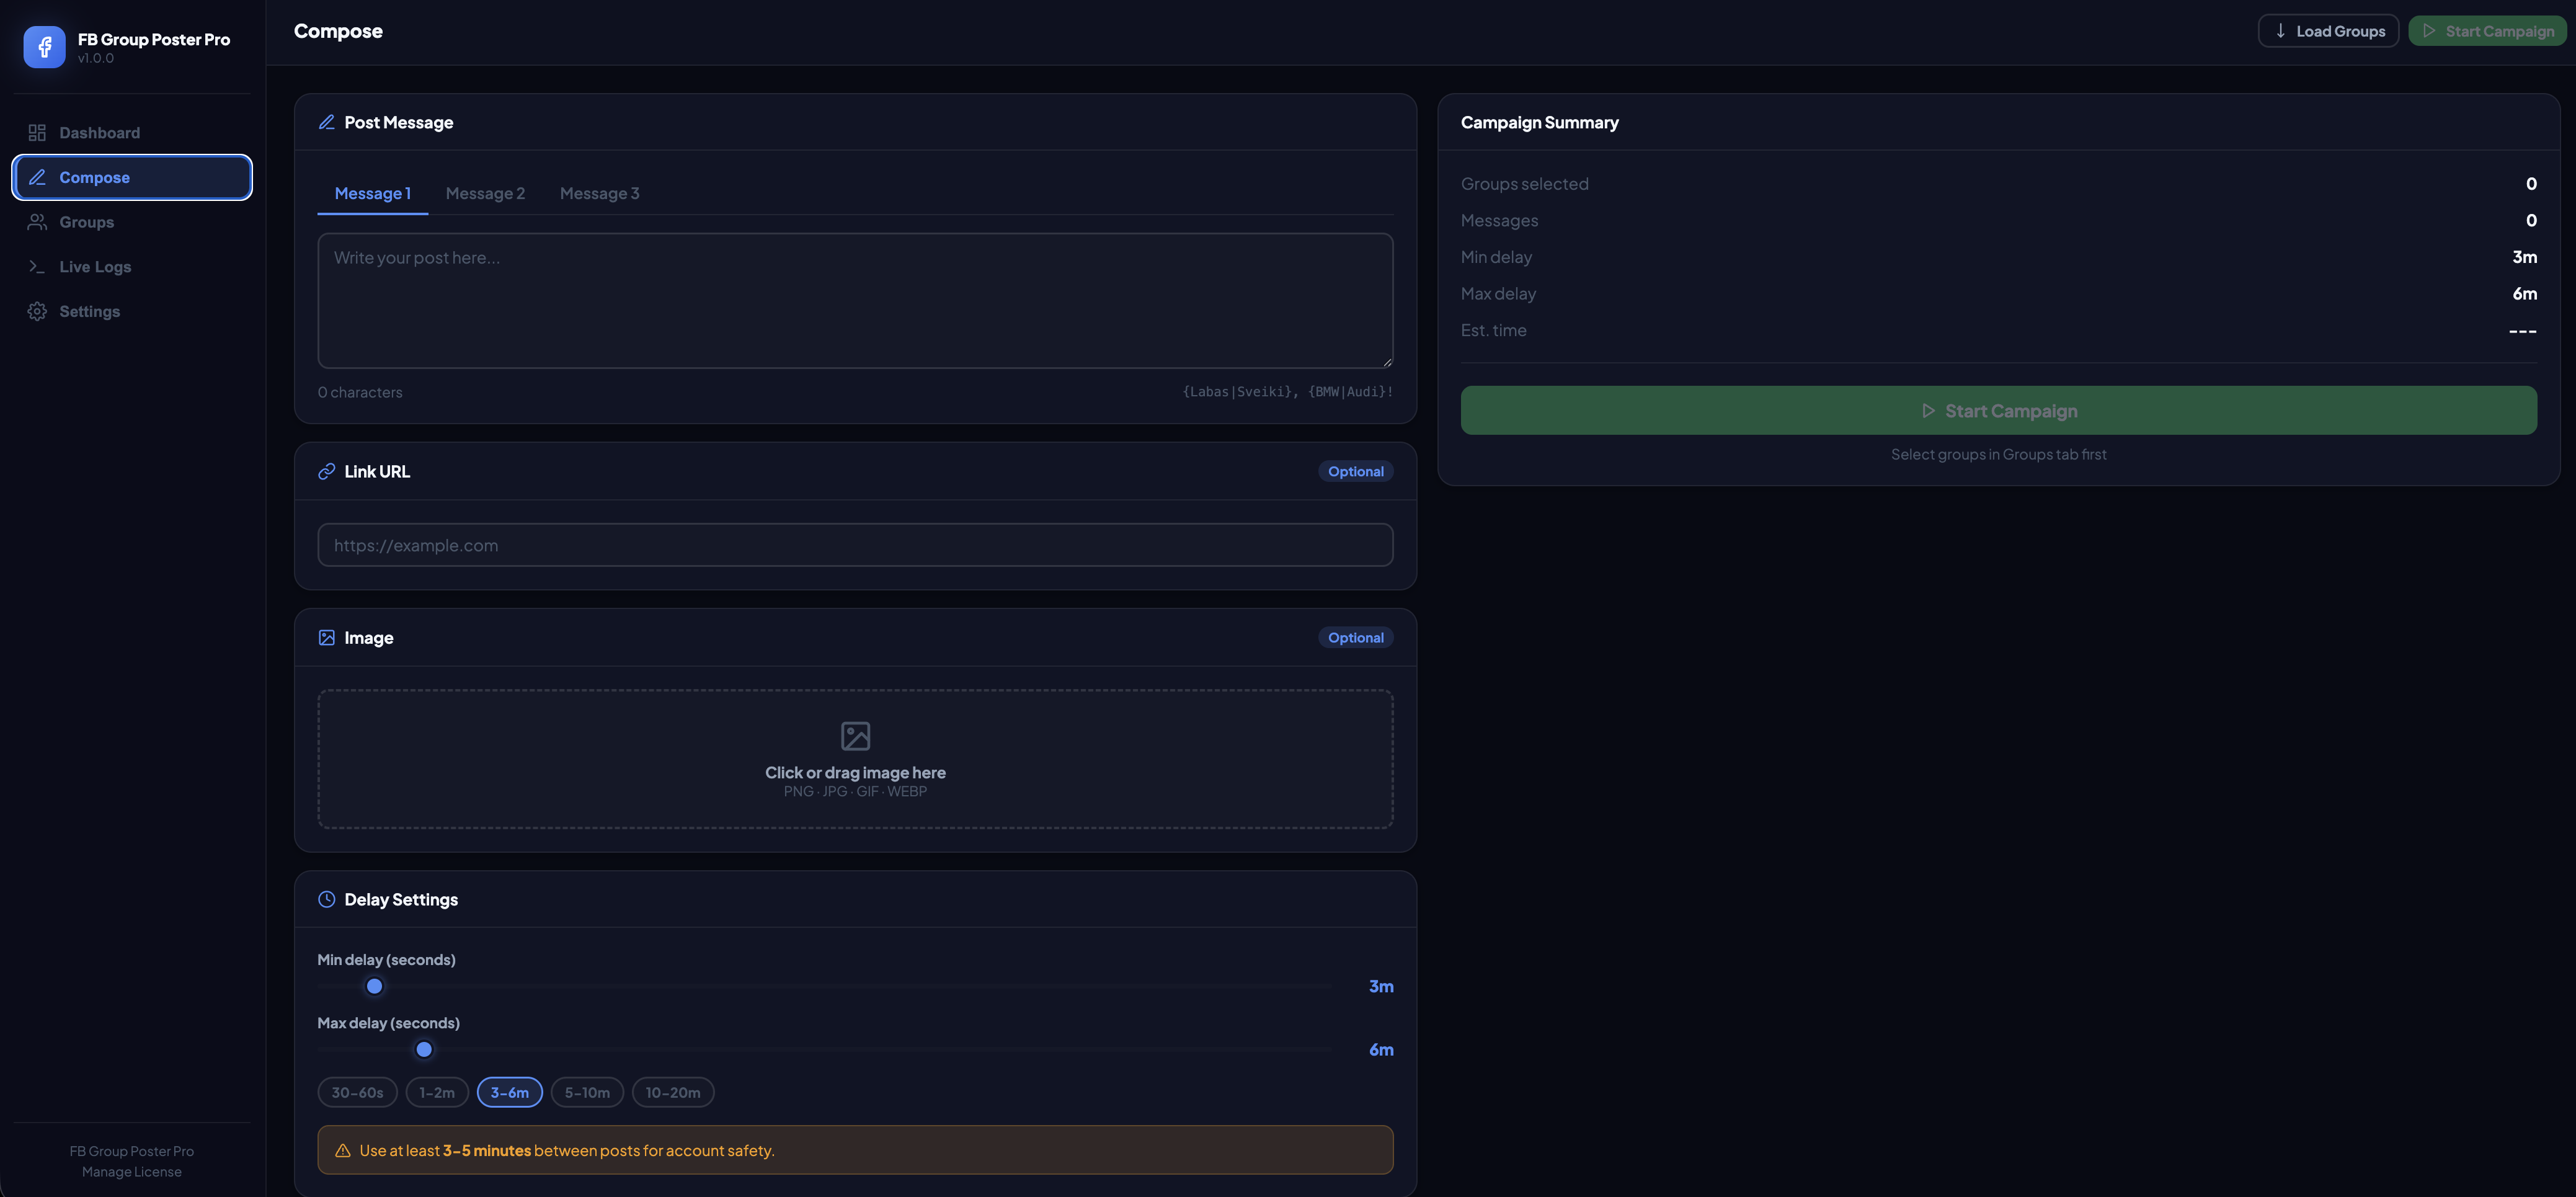Image resolution: width=2576 pixels, height=1197 pixels.
Task: Click the Load Groups button
Action: [x=2328, y=31]
